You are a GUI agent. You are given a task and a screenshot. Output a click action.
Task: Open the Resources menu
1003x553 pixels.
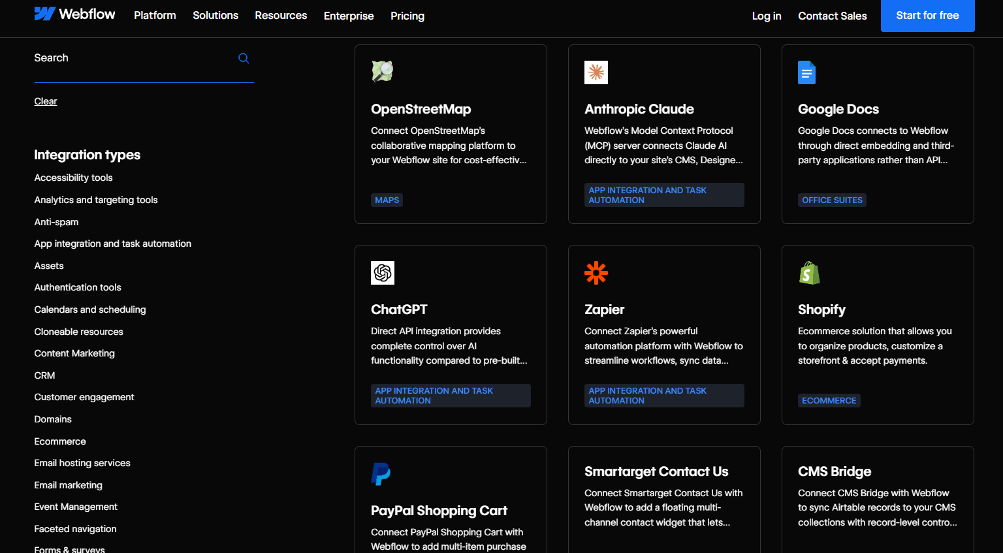click(x=281, y=15)
